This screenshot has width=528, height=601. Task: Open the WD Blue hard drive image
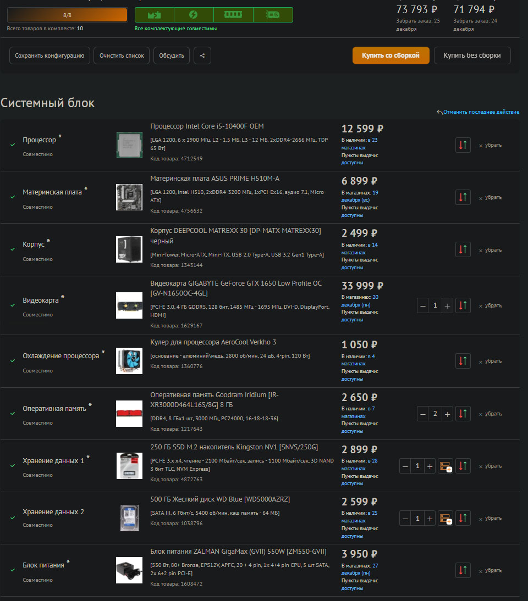pos(129,518)
